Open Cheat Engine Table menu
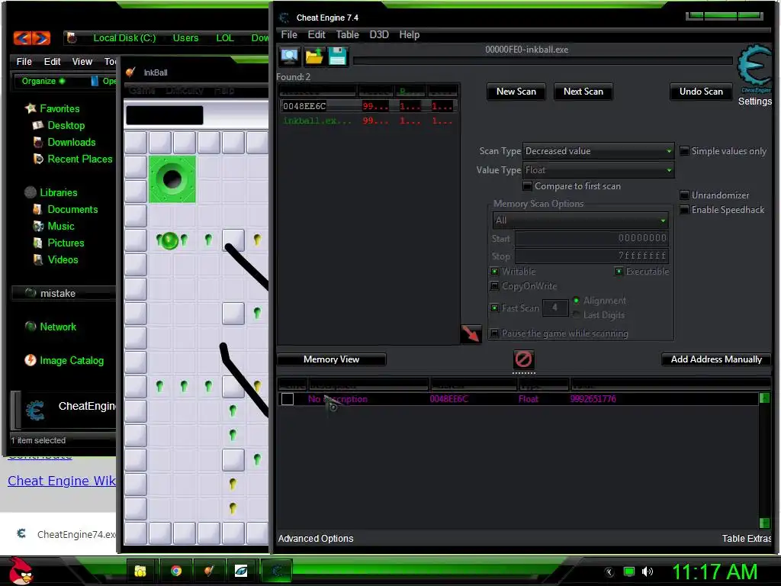 (347, 34)
